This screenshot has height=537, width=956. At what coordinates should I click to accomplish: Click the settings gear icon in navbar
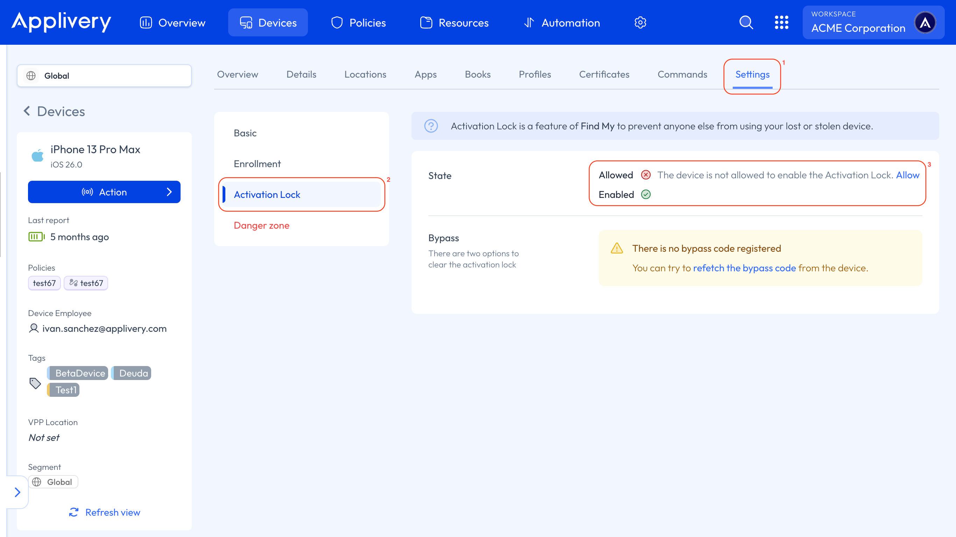tap(640, 23)
